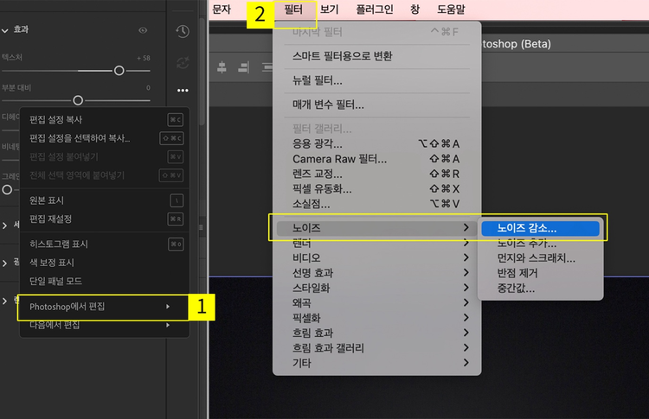Viewport: 649px width, 419px height.
Task: Click the reset sync arrows icon
Action: [183, 63]
